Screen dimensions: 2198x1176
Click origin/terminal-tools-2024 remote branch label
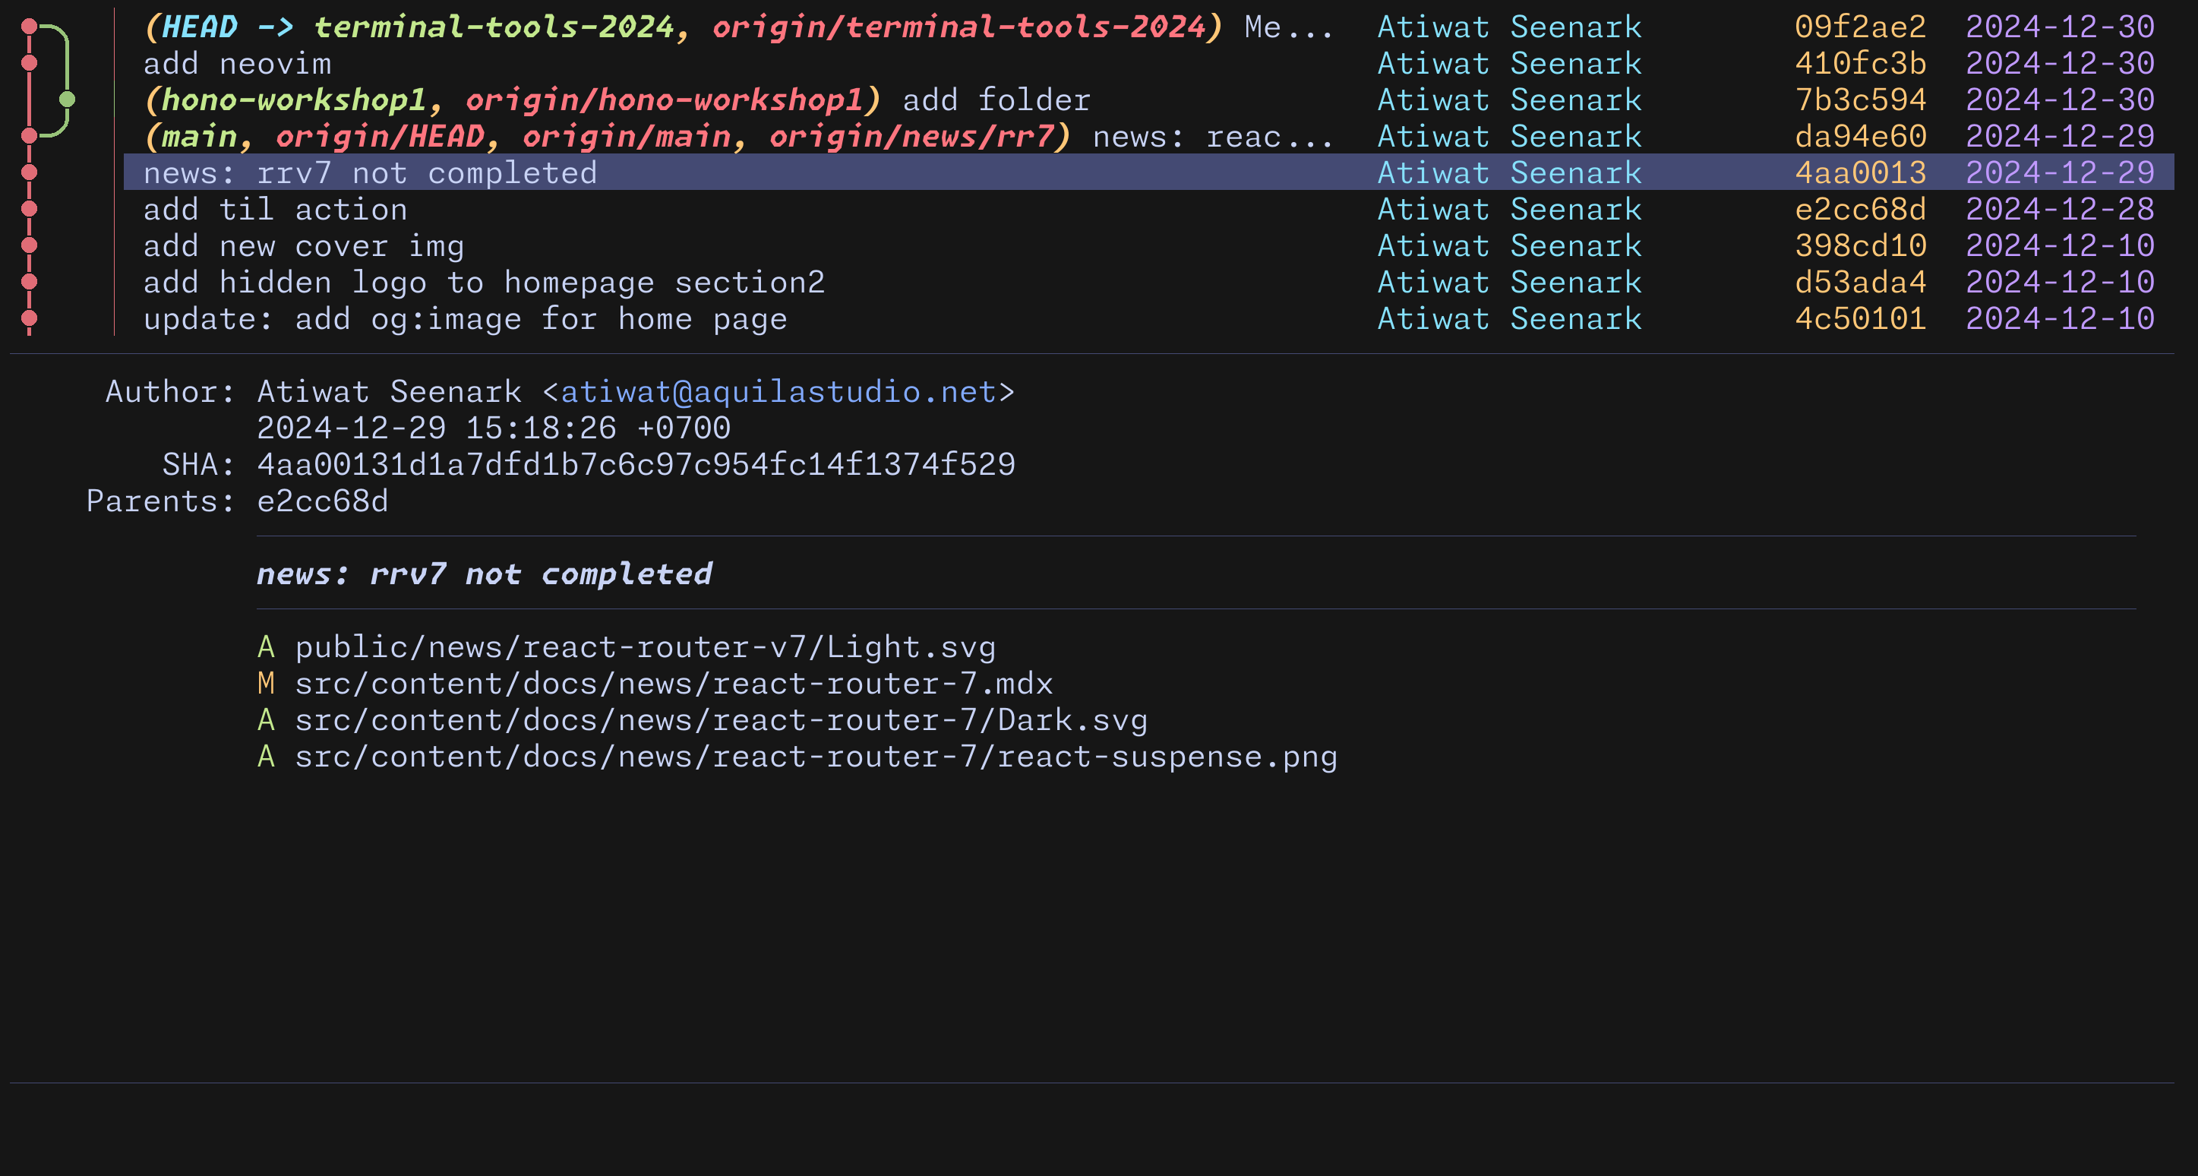pyautogui.click(x=958, y=27)
